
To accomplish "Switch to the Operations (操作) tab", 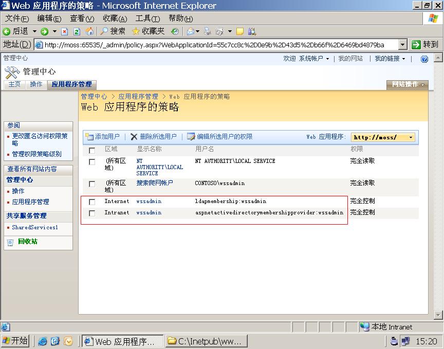I will [36, 84].
